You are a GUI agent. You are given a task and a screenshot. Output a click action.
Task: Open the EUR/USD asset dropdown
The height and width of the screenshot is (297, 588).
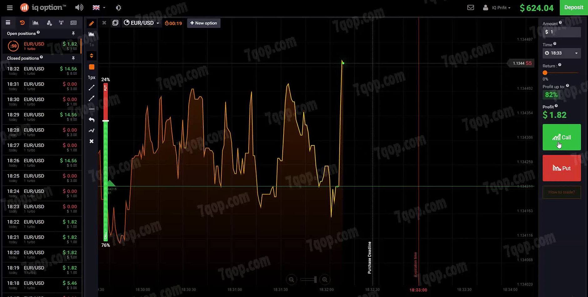point(142,23)
